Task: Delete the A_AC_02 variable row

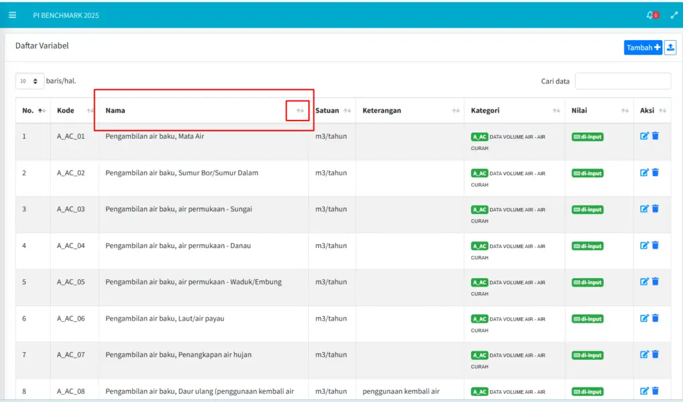Action: 655,173
